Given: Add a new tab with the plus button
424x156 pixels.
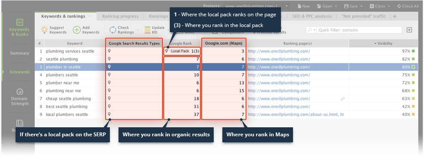Looking at the screenshot, I should point(395,16).
